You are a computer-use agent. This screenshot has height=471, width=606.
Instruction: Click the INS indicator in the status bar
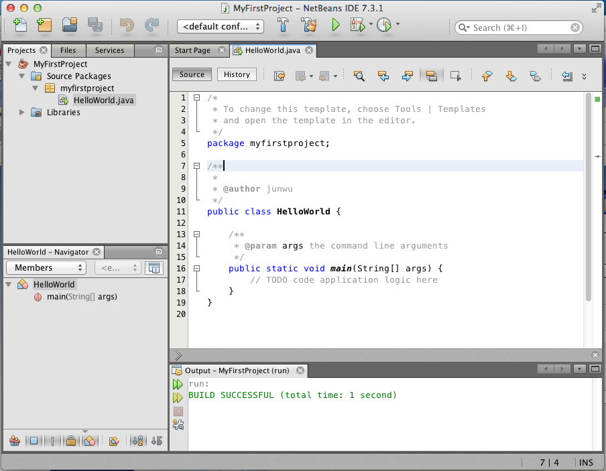pos(586,462)
